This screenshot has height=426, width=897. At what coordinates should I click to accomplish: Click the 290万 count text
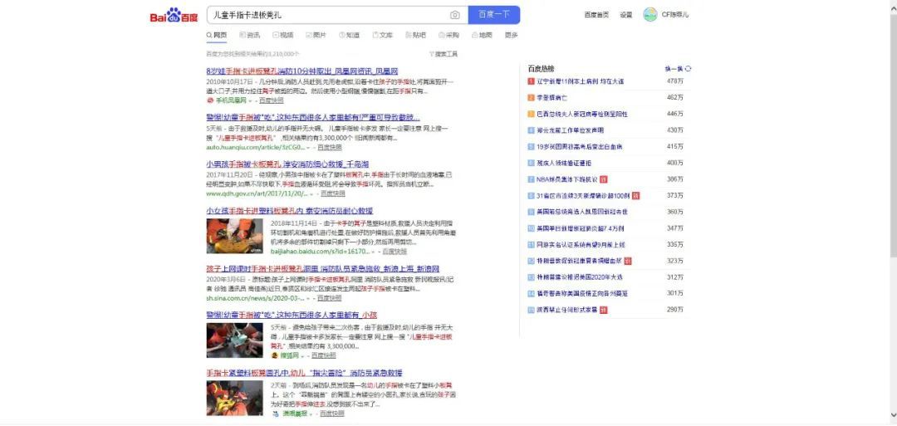click(675, 310)
